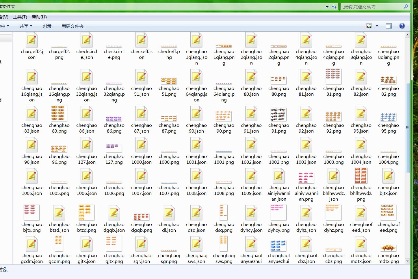Click the 刻录 button

click(47, 26)
